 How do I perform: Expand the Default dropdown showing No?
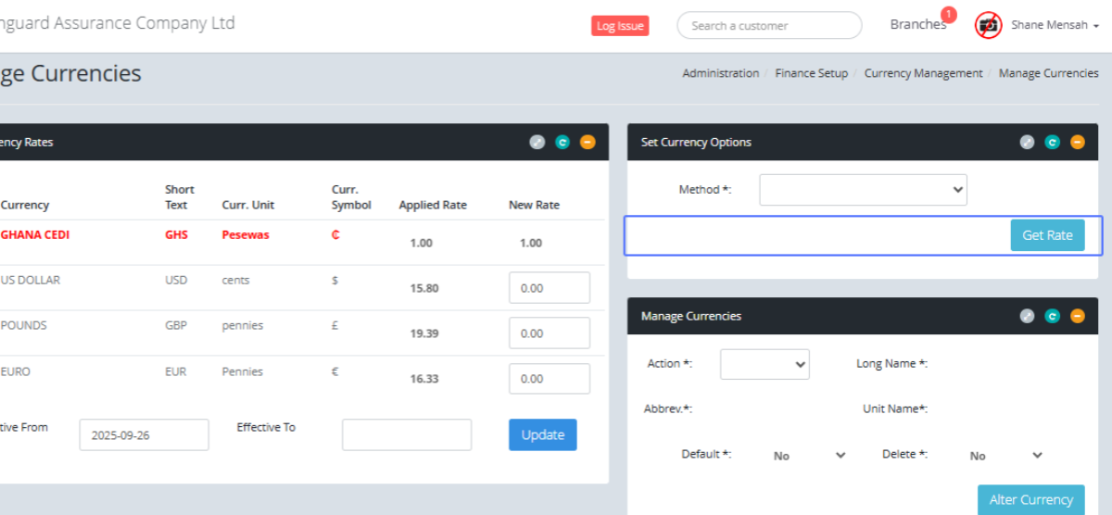coord(808,456)
